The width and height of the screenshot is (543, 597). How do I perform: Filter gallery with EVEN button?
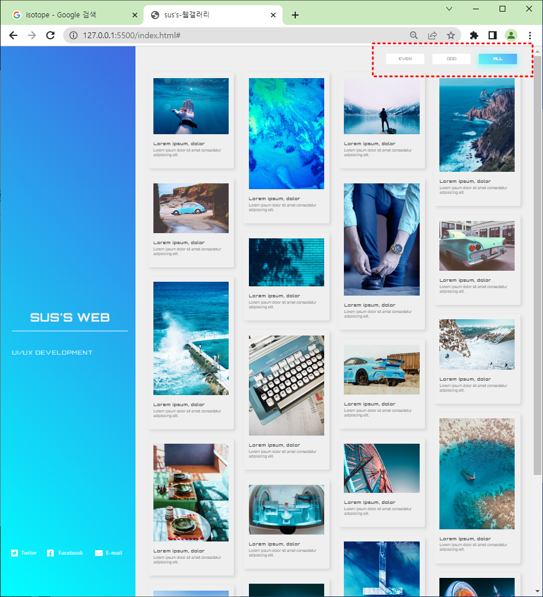(x=405, y=58)
